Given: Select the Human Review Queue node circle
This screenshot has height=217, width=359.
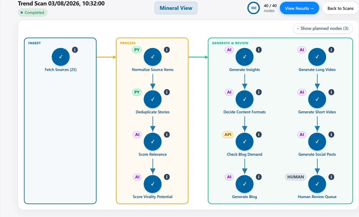Looking at the screenshot, I should (x=317, y=184).
